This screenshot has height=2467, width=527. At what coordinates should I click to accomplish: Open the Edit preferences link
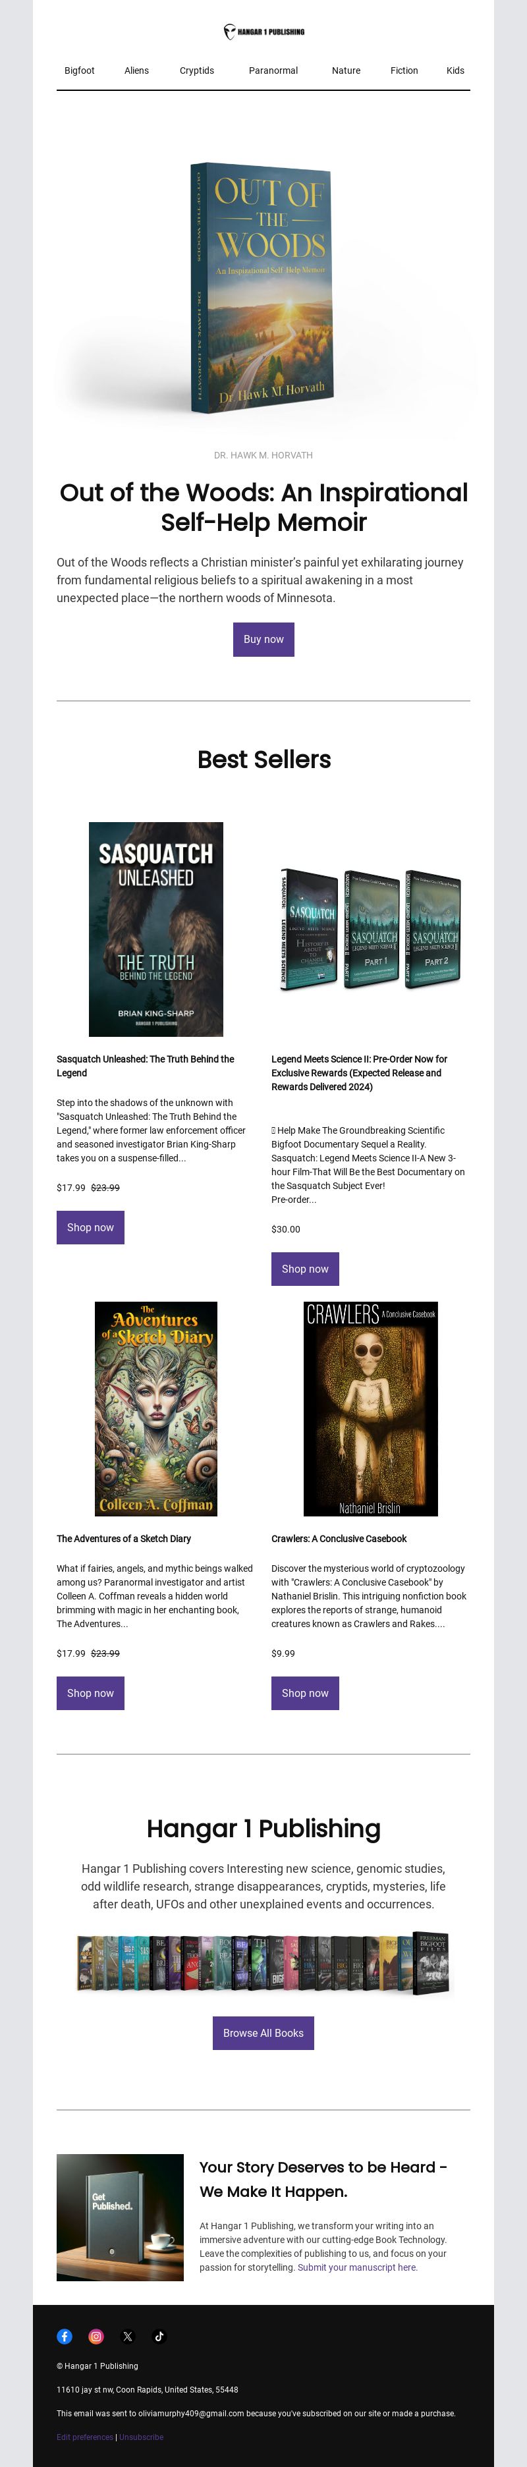(84, 2437)
